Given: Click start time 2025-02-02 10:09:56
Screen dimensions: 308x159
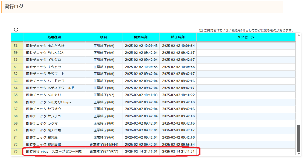Looking at the screenshot, I should (x=141, y=67).
